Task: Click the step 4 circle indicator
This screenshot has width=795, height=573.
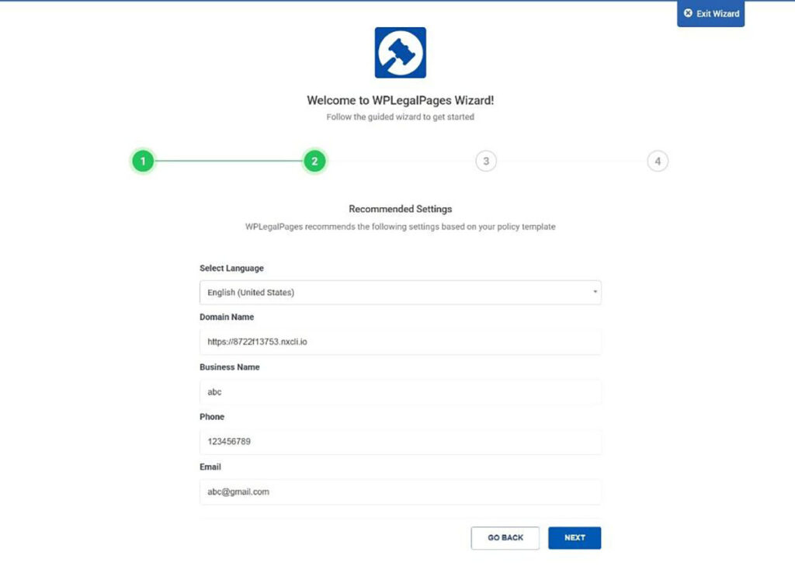Action: pyautogui.click(x=658, y=161)
